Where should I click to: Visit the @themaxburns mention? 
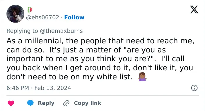(61, 31)
